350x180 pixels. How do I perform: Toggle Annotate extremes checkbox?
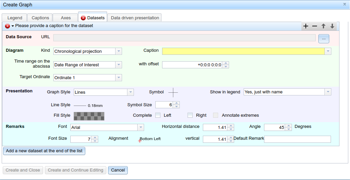pyautogui.click(x=216, y=115)
